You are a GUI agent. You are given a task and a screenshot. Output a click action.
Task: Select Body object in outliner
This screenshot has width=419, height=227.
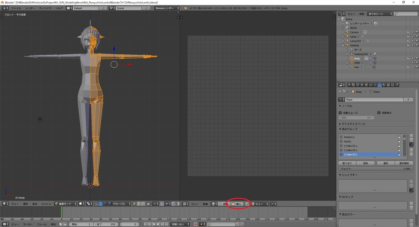(357, 58)
